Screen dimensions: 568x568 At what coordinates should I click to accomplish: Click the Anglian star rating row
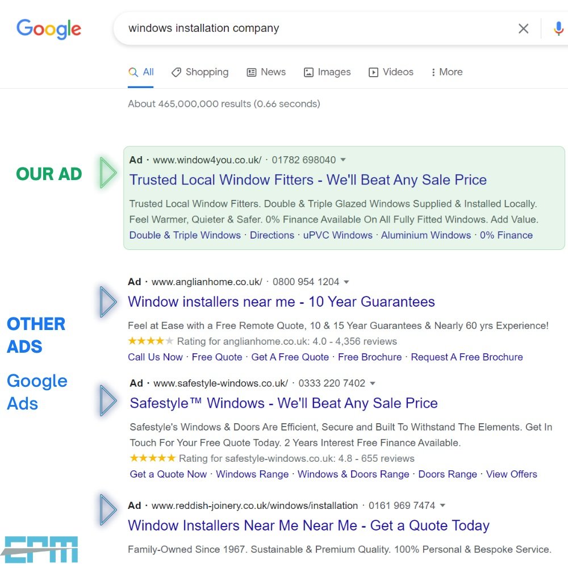tap(262, 341)
